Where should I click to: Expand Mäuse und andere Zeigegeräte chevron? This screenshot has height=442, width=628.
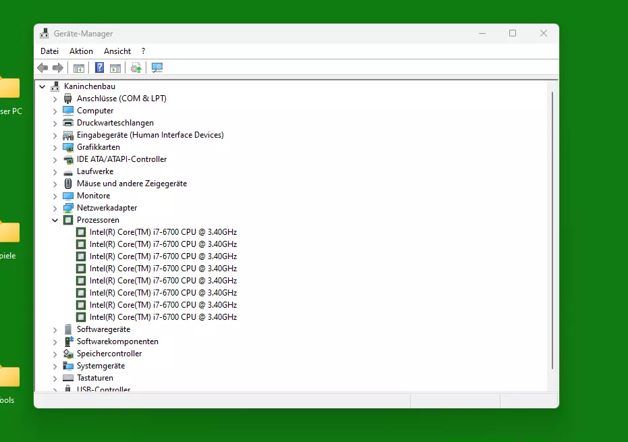click(x=55, y=184)
